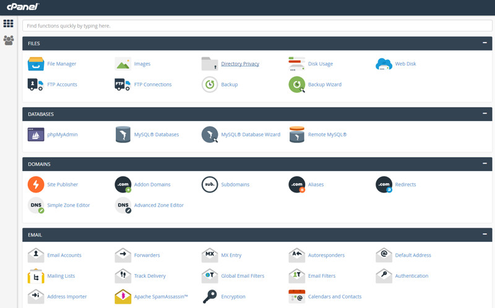
Task: Go to the Calendars and Contacts link
Action: (x=335, y=297)
